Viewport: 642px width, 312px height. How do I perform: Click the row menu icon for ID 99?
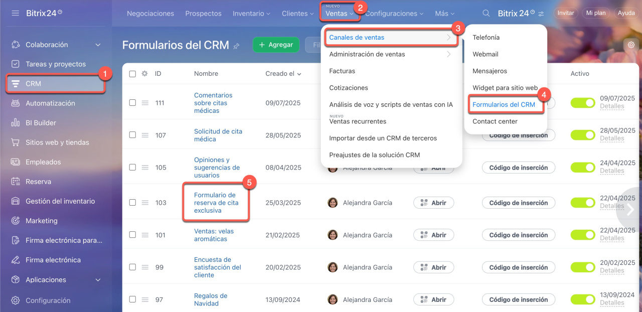(x=145, y=267)
